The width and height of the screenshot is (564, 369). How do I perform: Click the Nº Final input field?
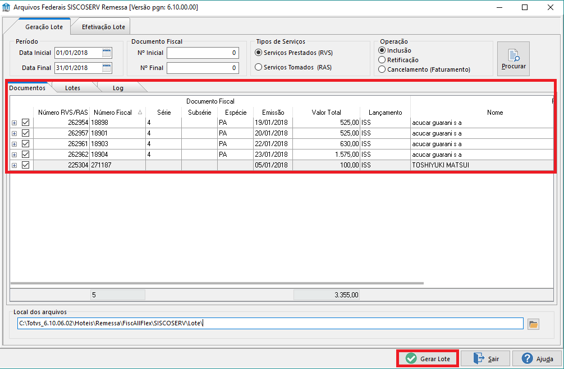[203, 68]
